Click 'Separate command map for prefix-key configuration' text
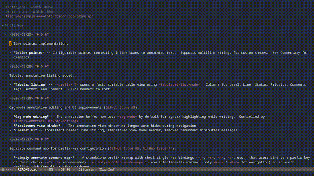 click(x=58, y=149)
